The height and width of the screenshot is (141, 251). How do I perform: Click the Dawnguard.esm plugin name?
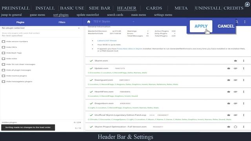104,80
